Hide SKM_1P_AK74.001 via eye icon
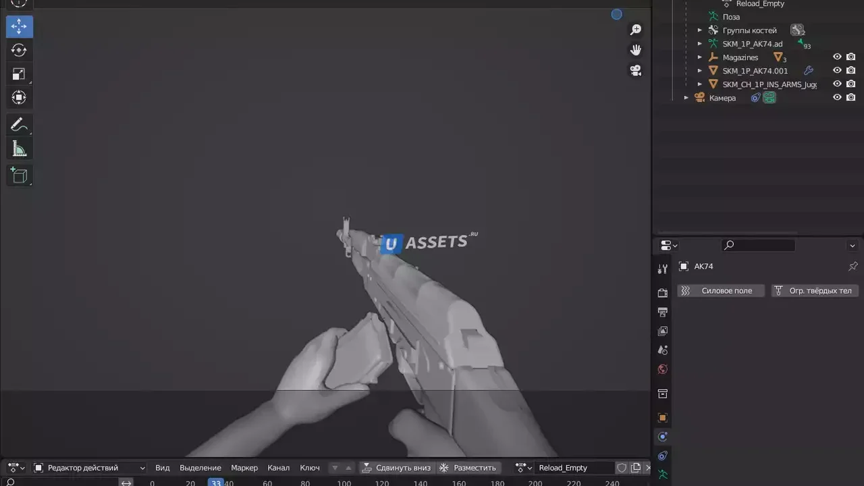The height and width of the screenshot is (486, 864). pos(837,70)
